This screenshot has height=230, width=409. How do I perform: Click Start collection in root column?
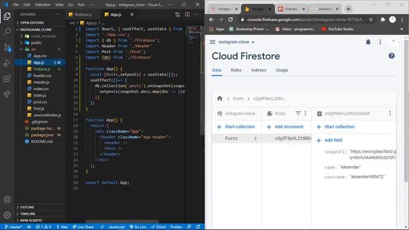[x=236, y=126]
